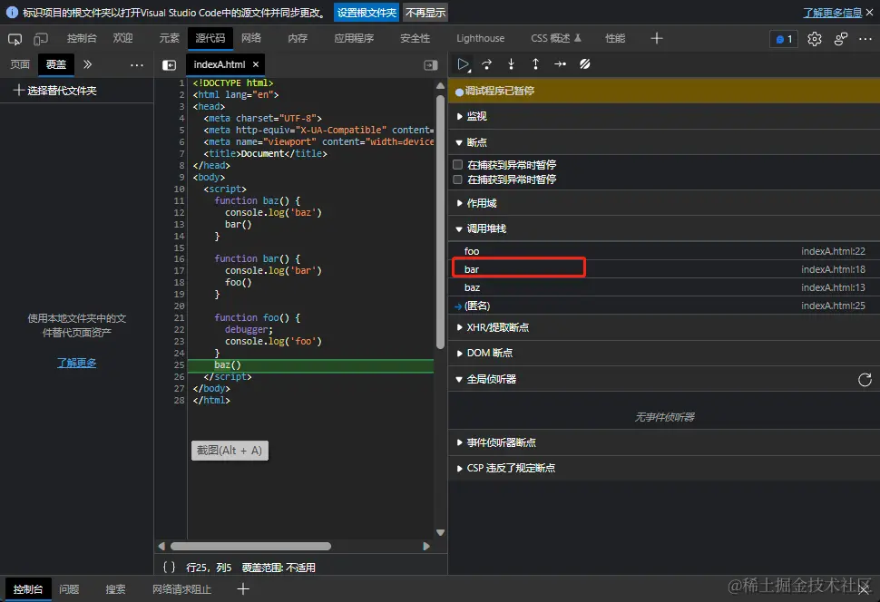This screenshot has width=880, height=602.
Task: Click the inspect element picker icon
Action: 15,39
